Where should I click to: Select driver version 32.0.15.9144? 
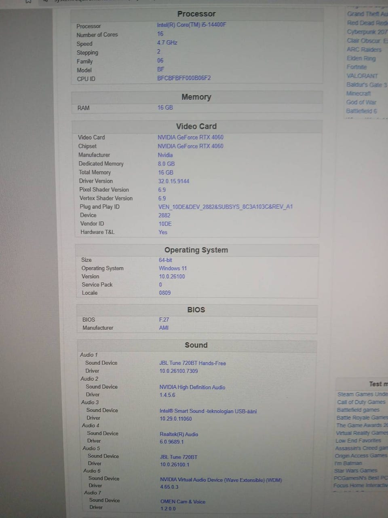(x=174, y=181)
